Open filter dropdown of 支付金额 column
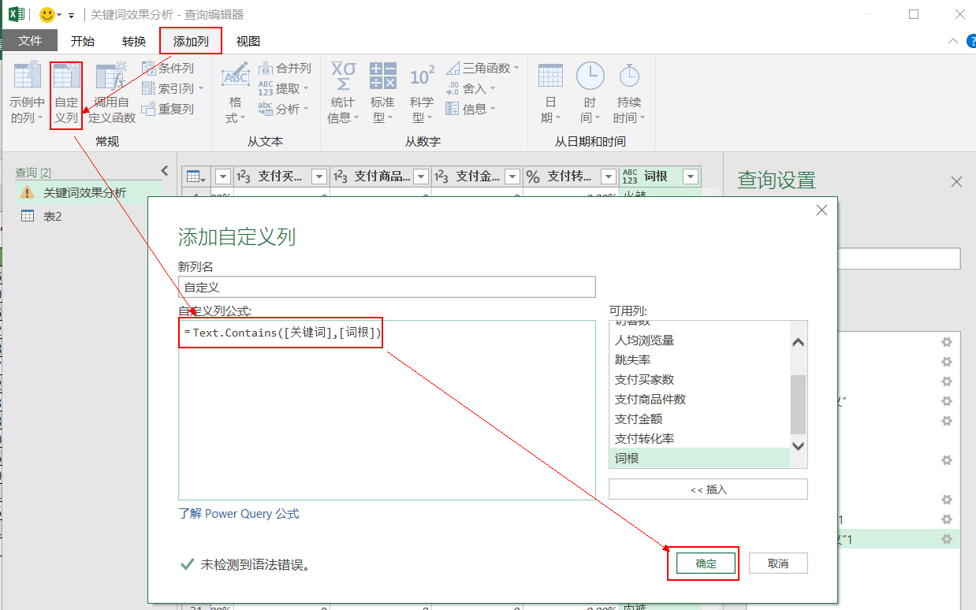 point(512,177)
